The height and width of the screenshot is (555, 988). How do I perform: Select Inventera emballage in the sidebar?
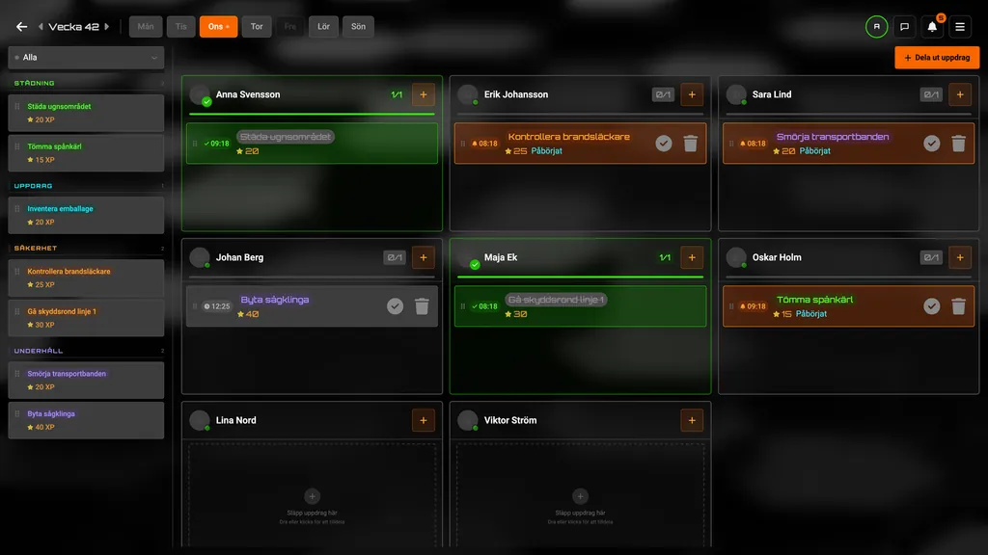(x=86, y=215)
